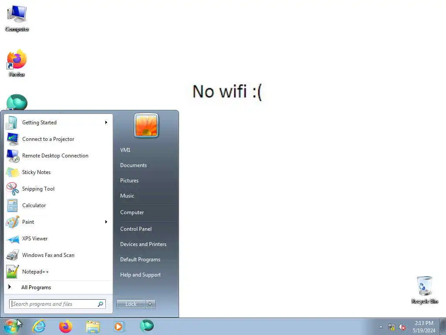
Task: Open Pictures from Start menu
Action: (x=129, y=181)
